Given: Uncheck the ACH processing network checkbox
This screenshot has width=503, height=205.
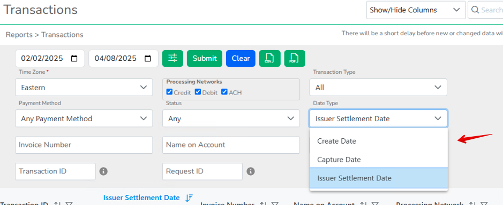Looking at the screenshot, I should pos(224,92).
